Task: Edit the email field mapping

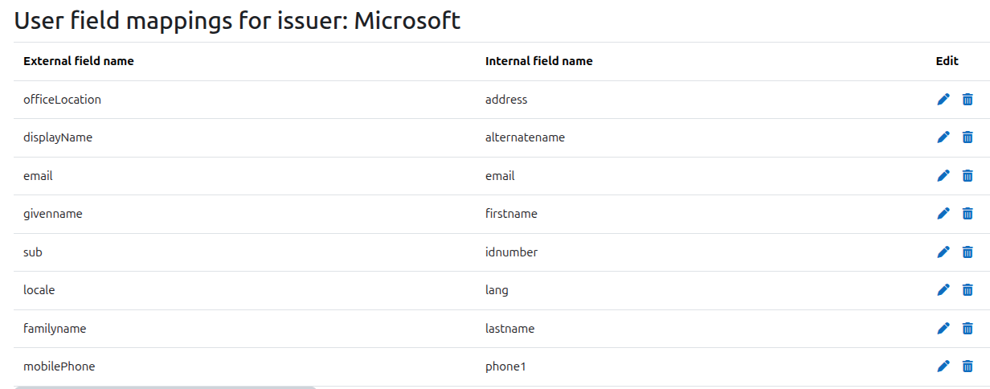Action: [x=943, y=175]
